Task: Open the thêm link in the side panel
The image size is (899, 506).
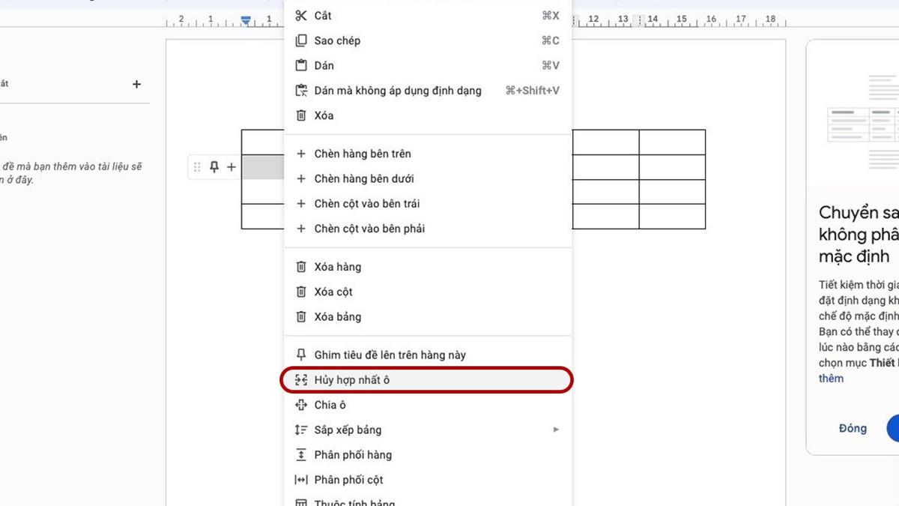Action: pyautogui.click(x=831, y=379)
